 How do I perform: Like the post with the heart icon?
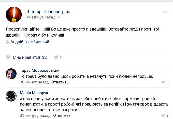click(x=8, y=57)
